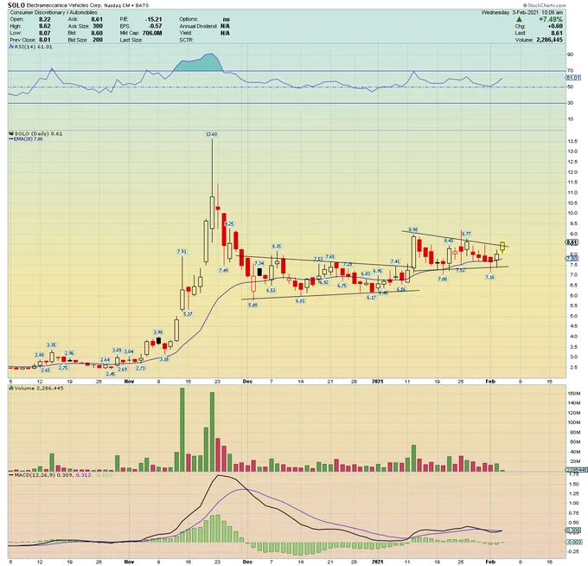Click the 61.01 RSI value tag on right axis

coord(573,78)
